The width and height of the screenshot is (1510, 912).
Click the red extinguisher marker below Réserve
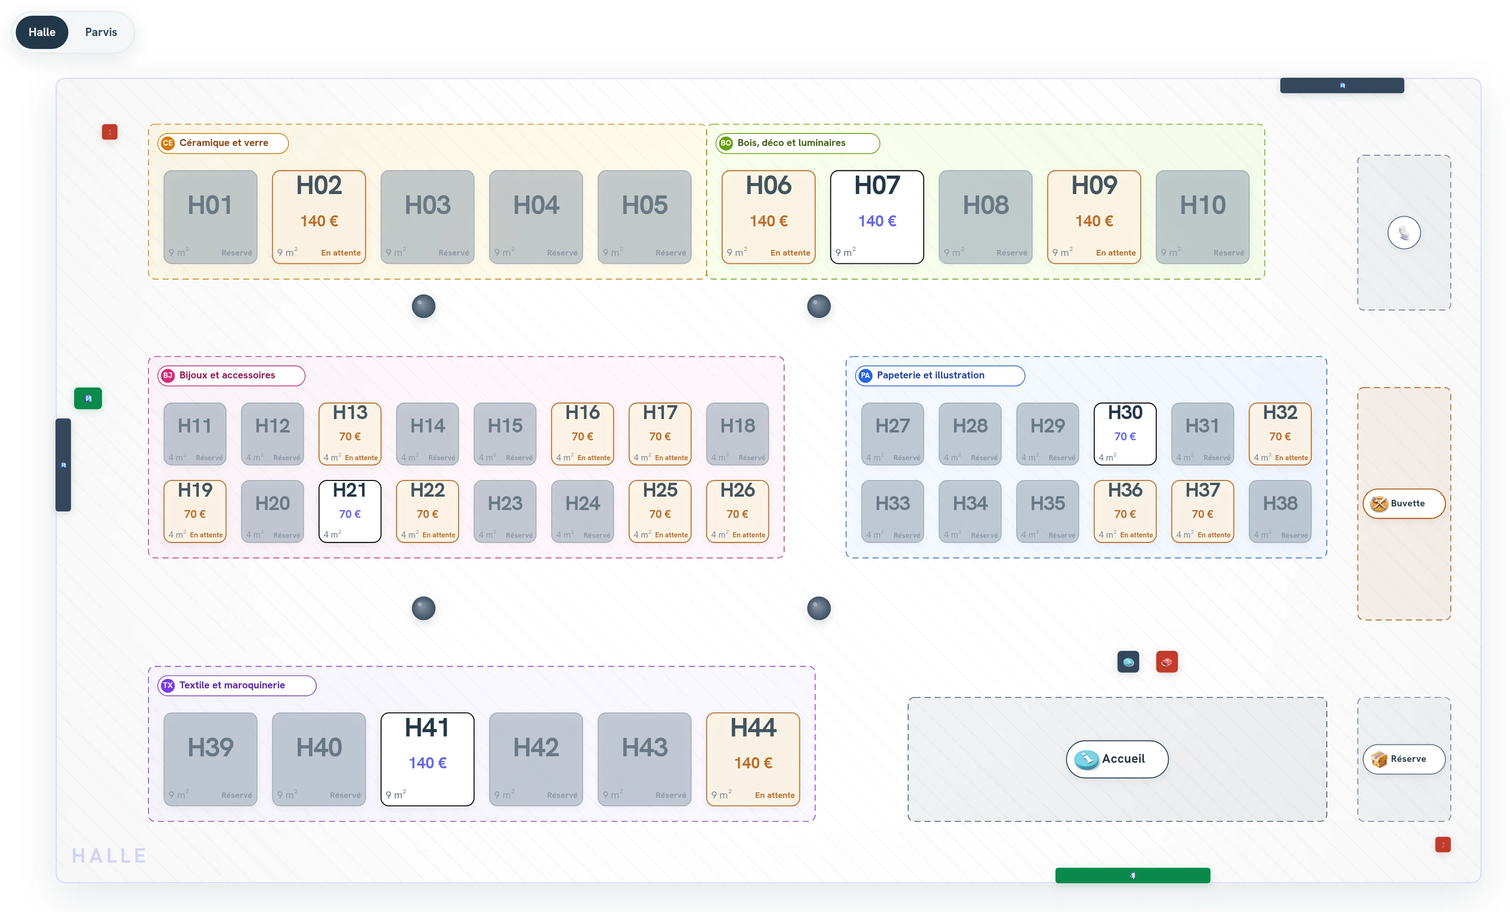[x=1442, y=845]
